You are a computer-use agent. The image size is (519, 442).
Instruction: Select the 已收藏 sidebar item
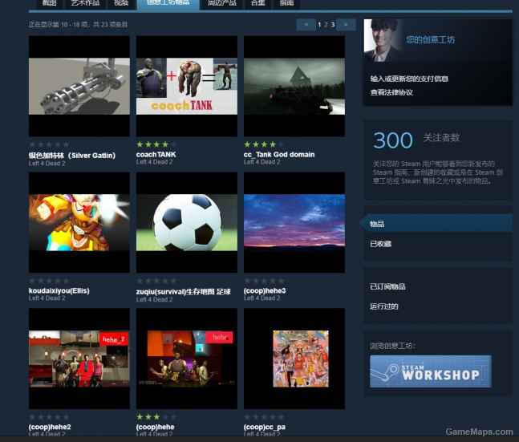(381, 244)
